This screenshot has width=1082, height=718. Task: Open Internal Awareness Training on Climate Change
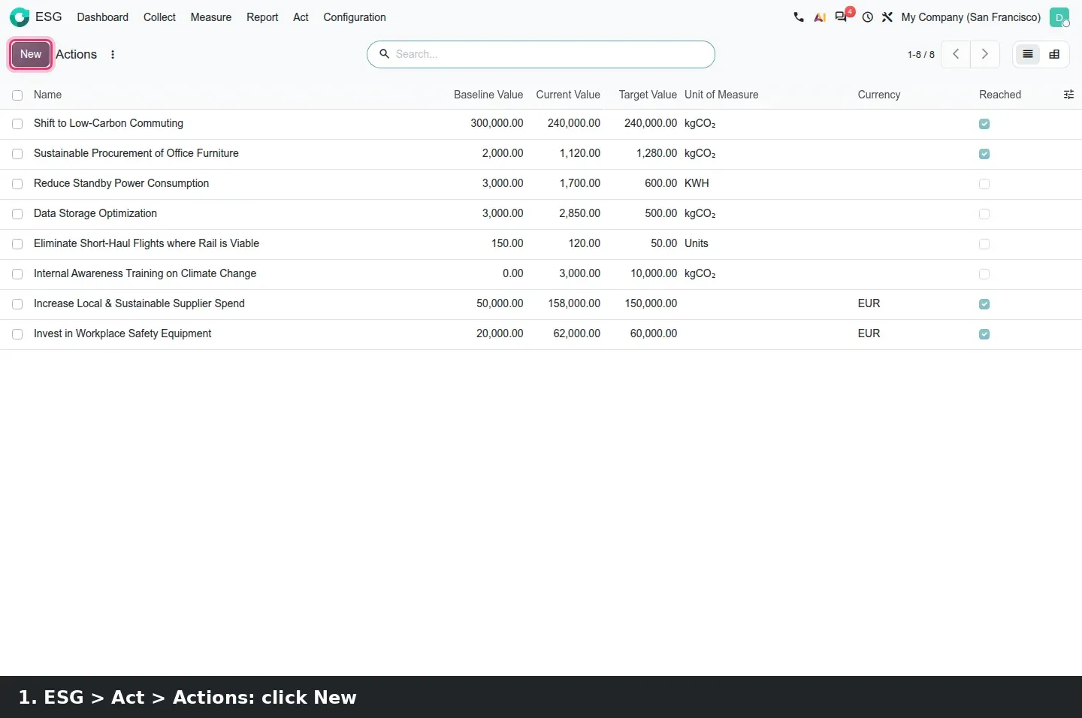(x=145, y=273)
